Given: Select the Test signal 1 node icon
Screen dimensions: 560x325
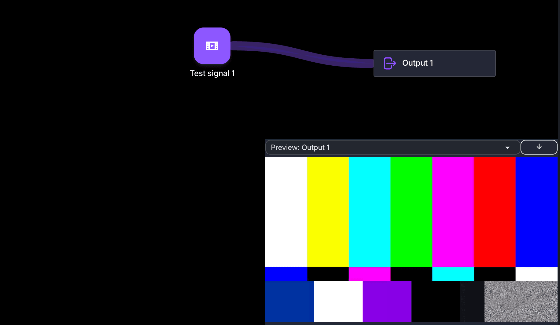Looking at the screenshot, I should coord(212,46).
